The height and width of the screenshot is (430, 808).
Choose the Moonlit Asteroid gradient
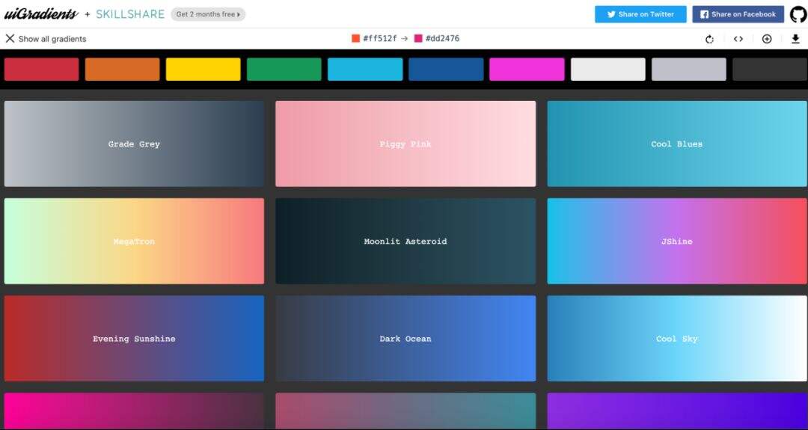405,241
